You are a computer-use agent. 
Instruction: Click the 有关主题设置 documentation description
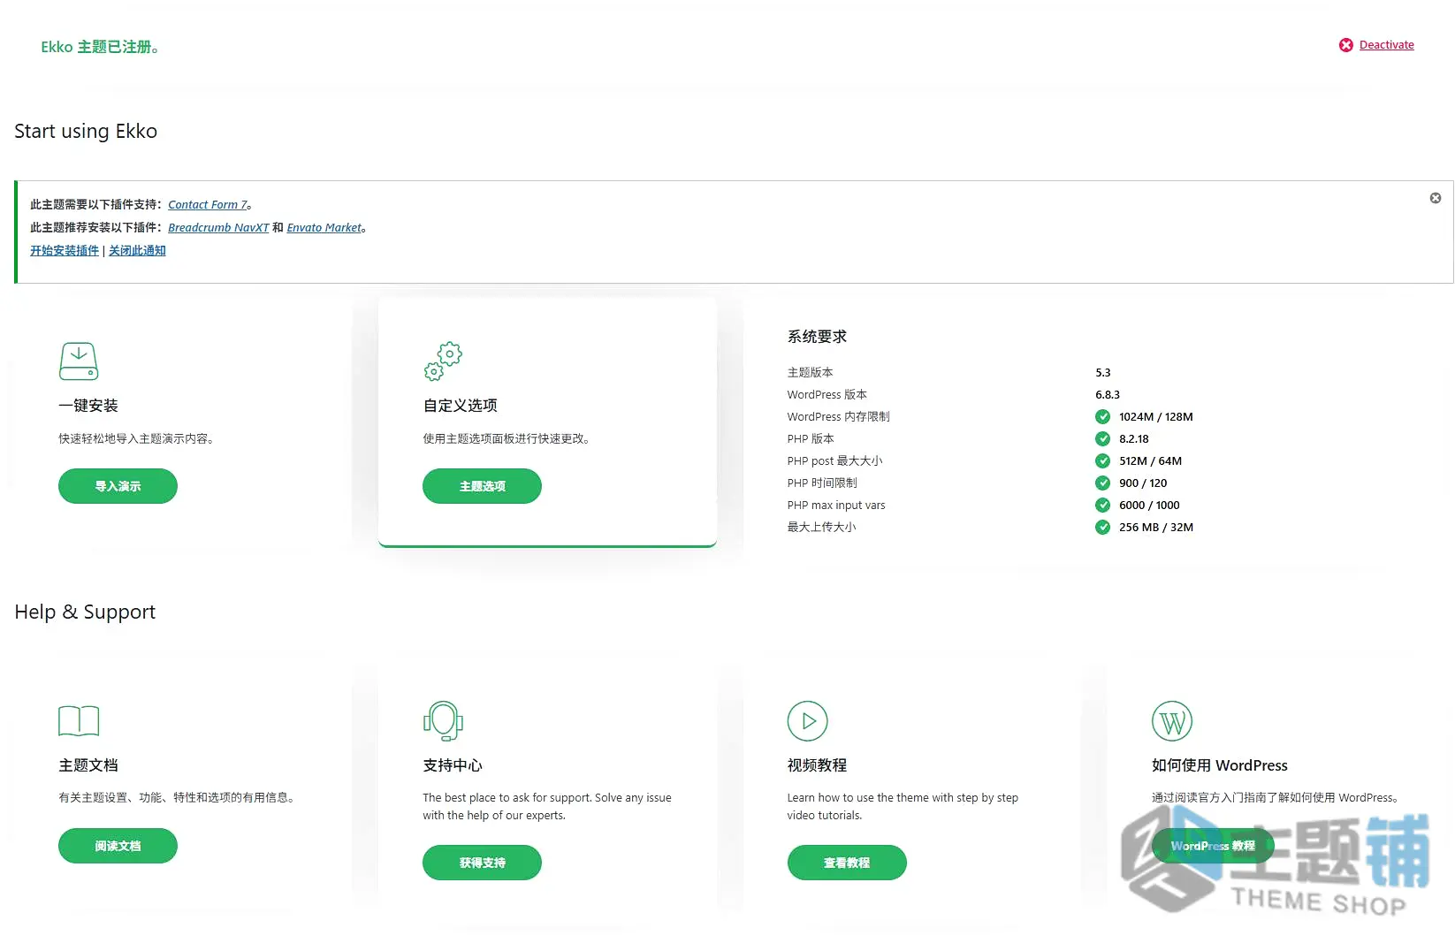(177, 798)
